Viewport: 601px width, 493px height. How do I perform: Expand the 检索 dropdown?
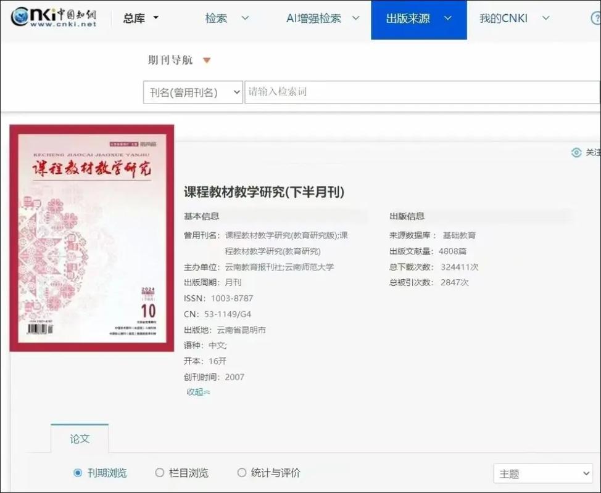pyautogui.click(x=225, y=18)
